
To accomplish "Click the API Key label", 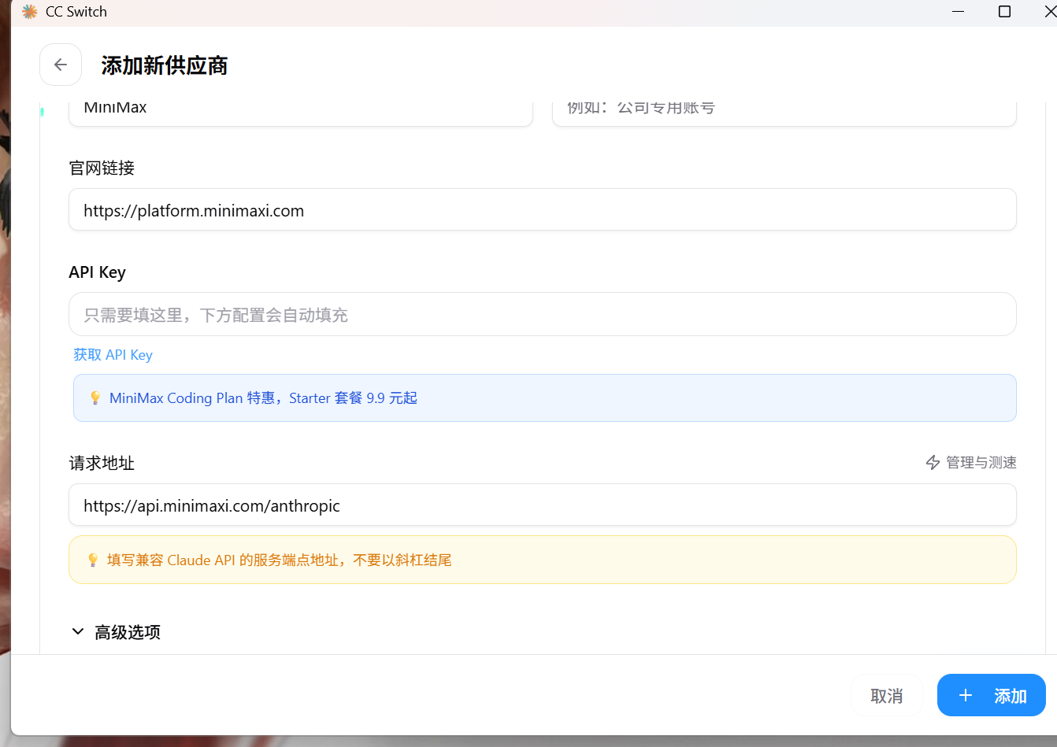I will 97,272.
